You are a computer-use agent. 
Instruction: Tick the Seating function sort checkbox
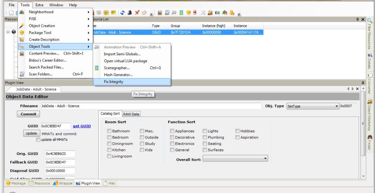[x=205, y=144]
